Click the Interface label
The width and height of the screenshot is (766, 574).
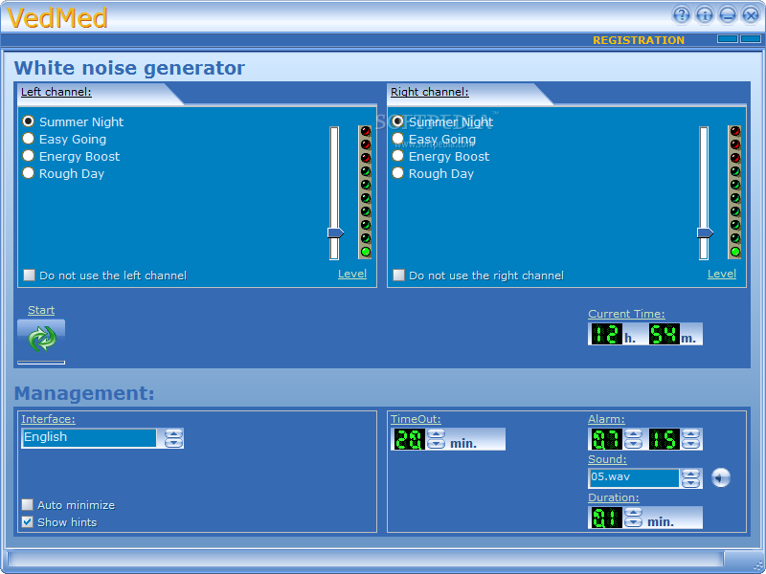coord(49,419)
